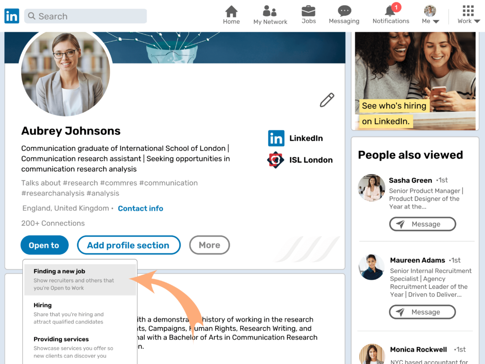Click the Search input field
Viewport: 485px width, 364px height.
click(85, 16)
